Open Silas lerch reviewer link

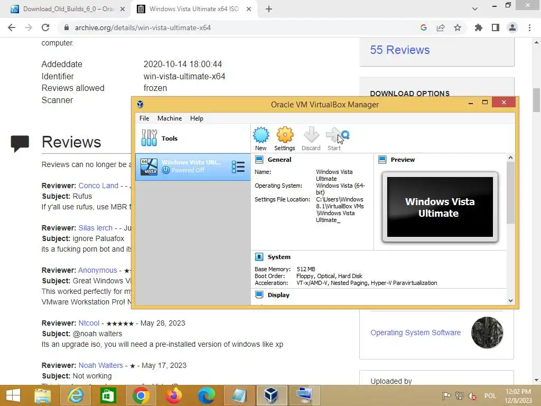(x=95, y=228)
